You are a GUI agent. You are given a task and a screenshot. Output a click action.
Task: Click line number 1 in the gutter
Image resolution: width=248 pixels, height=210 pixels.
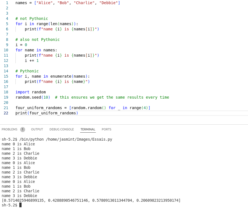pyautogui.click(x=7, y=3)
